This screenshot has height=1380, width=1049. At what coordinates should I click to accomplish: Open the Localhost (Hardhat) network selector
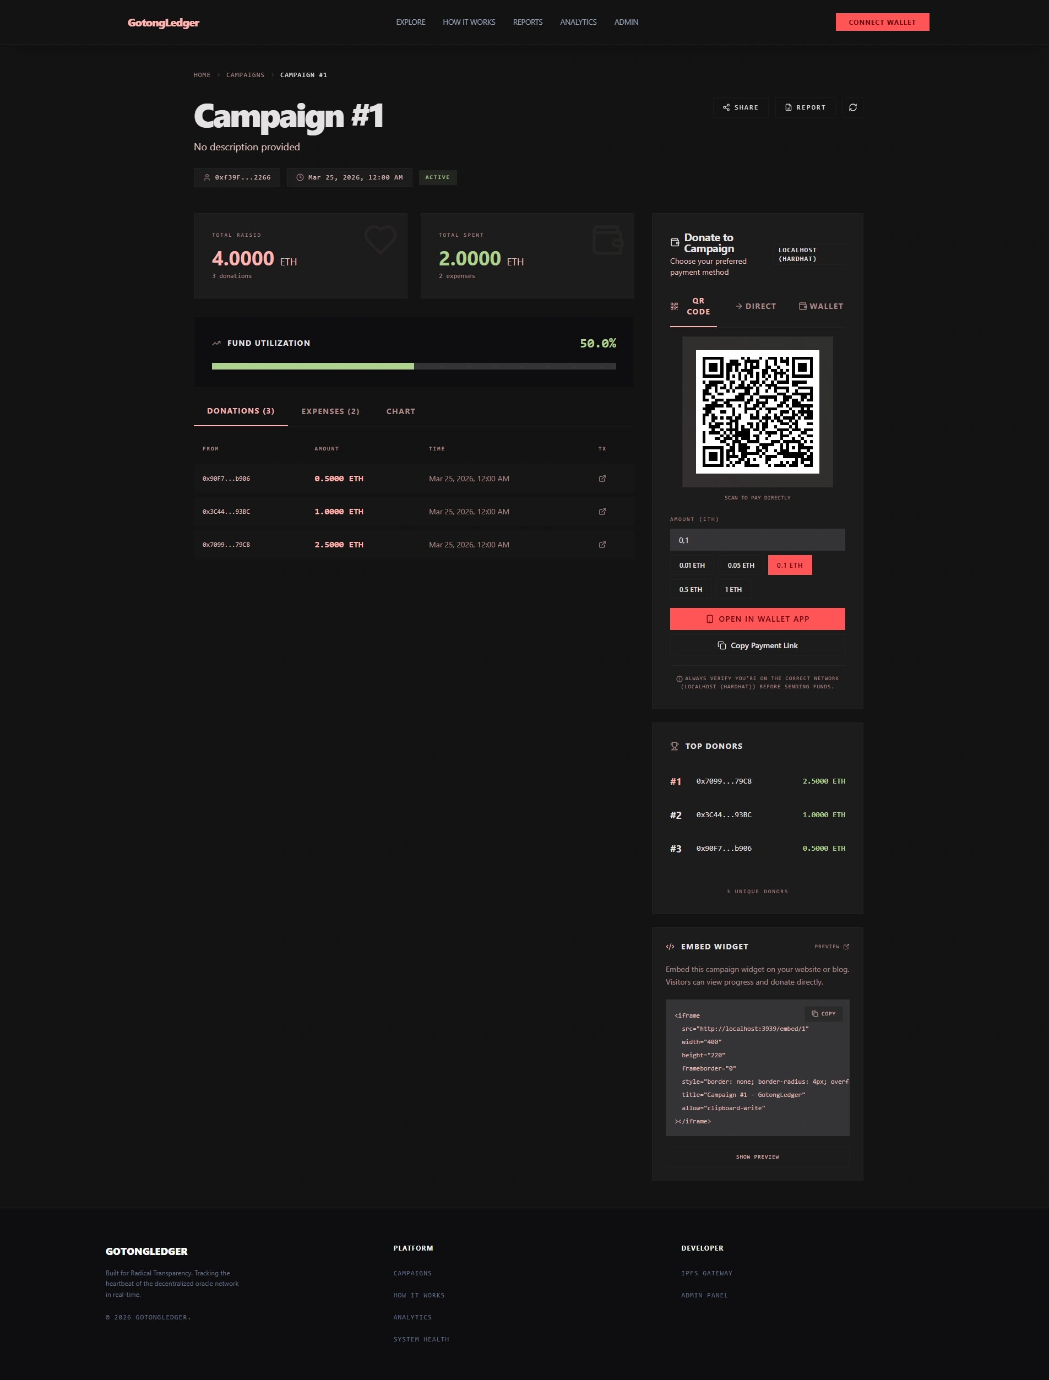pyautogui.click(x=808, y=254)
